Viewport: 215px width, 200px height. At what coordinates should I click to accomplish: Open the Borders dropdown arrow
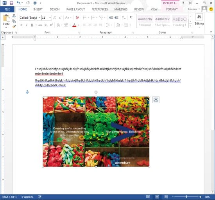[x=130, y=25]
